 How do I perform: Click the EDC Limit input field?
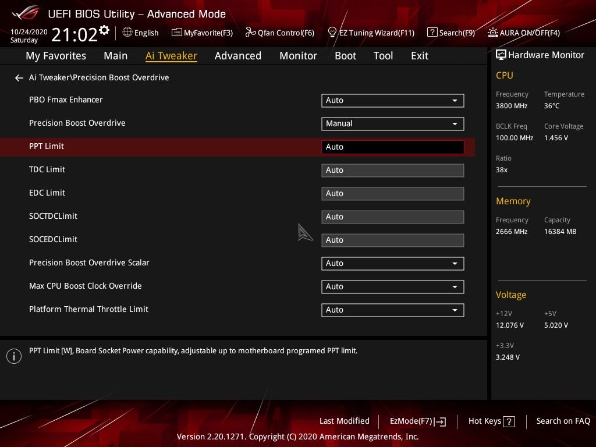click(x=393, y=193)
